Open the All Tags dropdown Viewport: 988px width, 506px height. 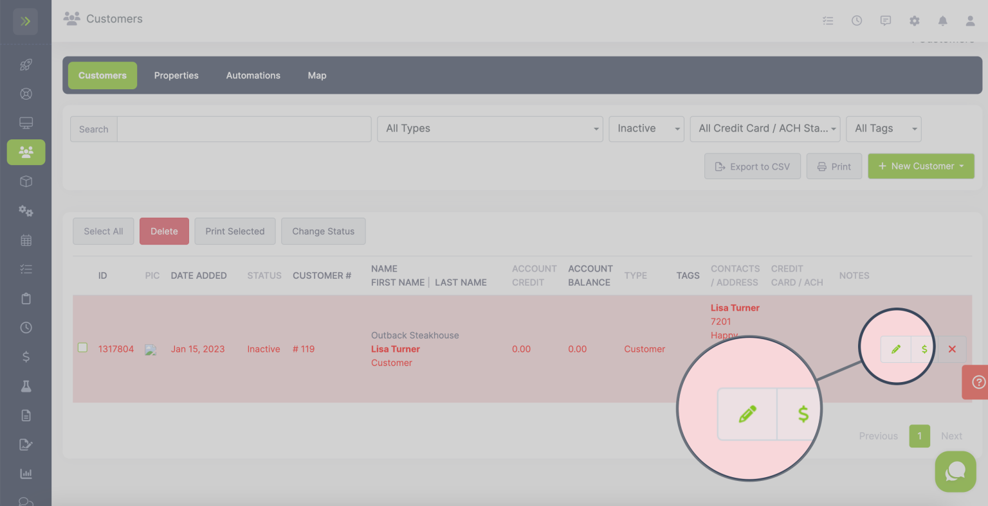tap(883, 128)
